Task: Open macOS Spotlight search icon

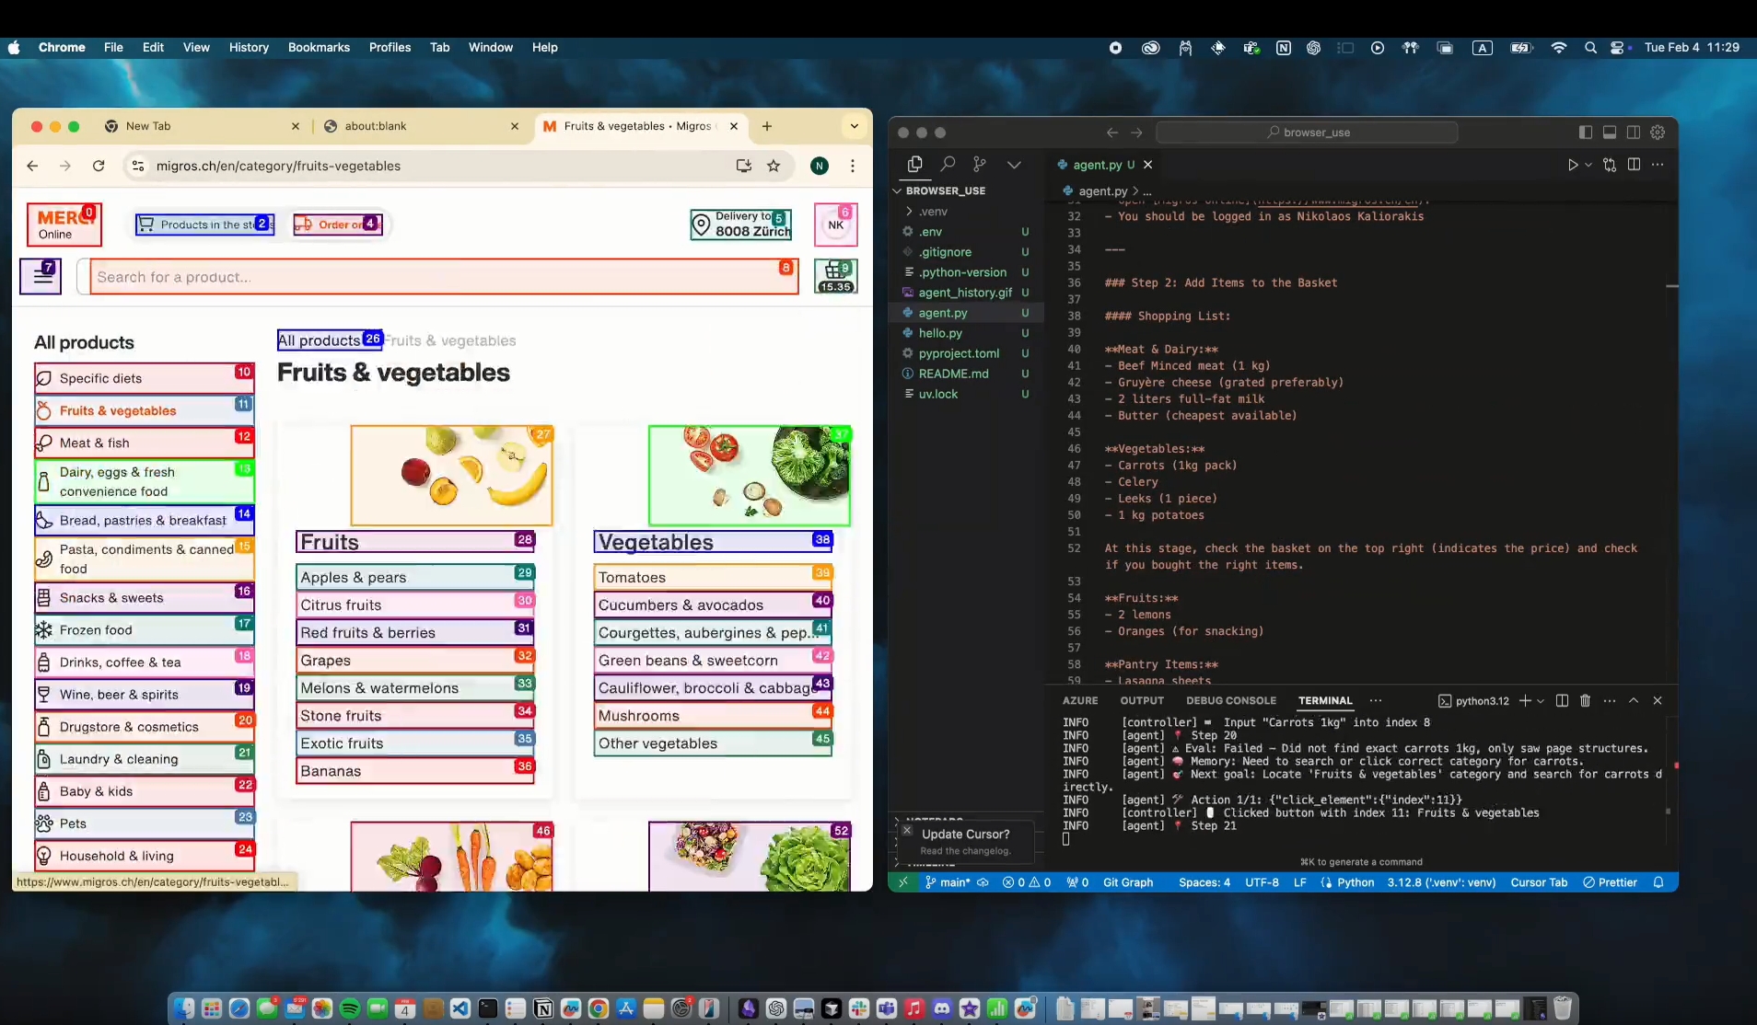Action: pos(1590,48)
